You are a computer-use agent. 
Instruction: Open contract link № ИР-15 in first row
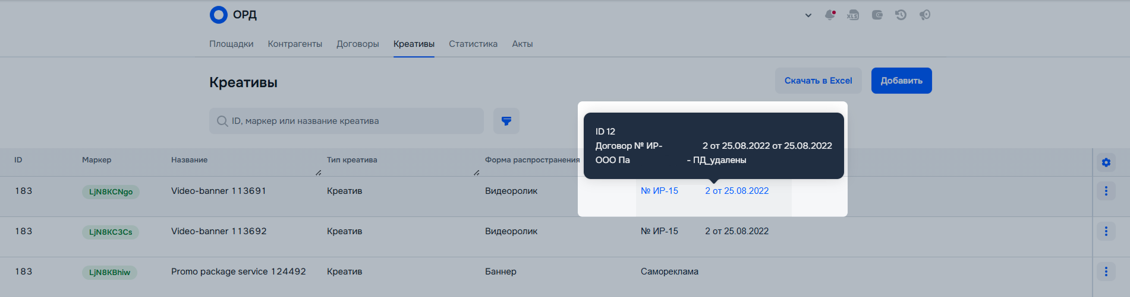coord(659,191)
